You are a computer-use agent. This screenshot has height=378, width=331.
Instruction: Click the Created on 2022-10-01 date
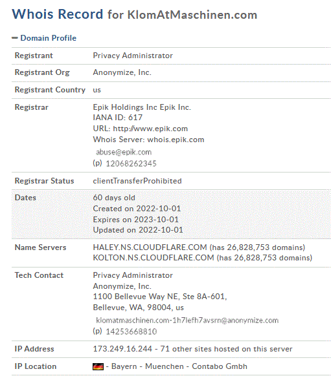click(137, 209)
